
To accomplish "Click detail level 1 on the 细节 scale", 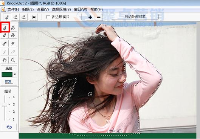I will tap(14, 119).
